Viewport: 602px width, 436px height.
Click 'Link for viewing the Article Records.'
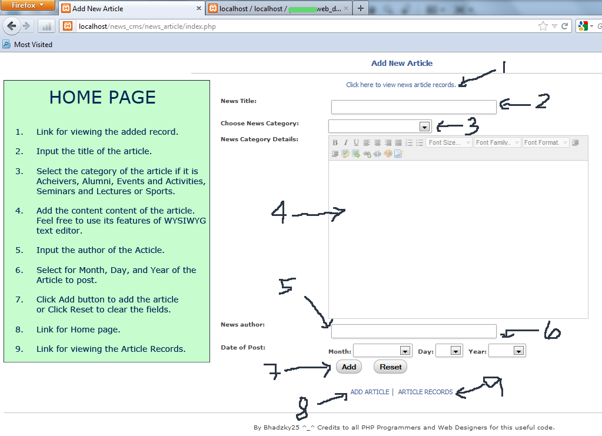(x=111, y=349)
